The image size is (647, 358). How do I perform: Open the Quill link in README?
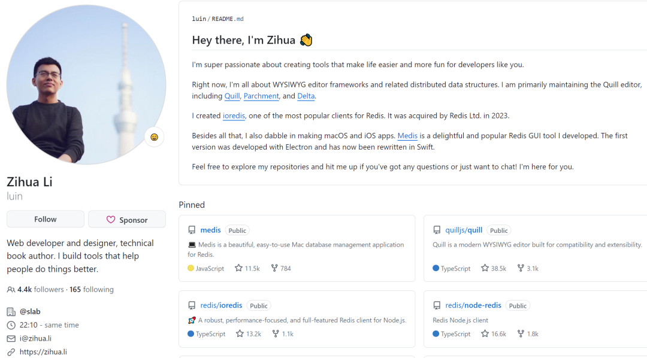[232, 96]
